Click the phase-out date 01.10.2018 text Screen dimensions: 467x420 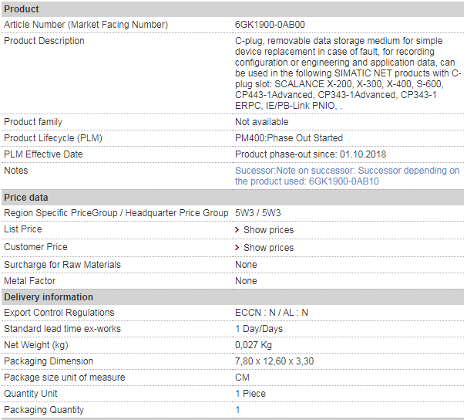(x=363, y=154)
